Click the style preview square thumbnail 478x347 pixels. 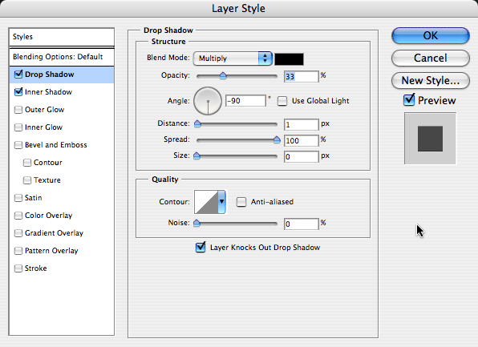click(x=430, y=139)
